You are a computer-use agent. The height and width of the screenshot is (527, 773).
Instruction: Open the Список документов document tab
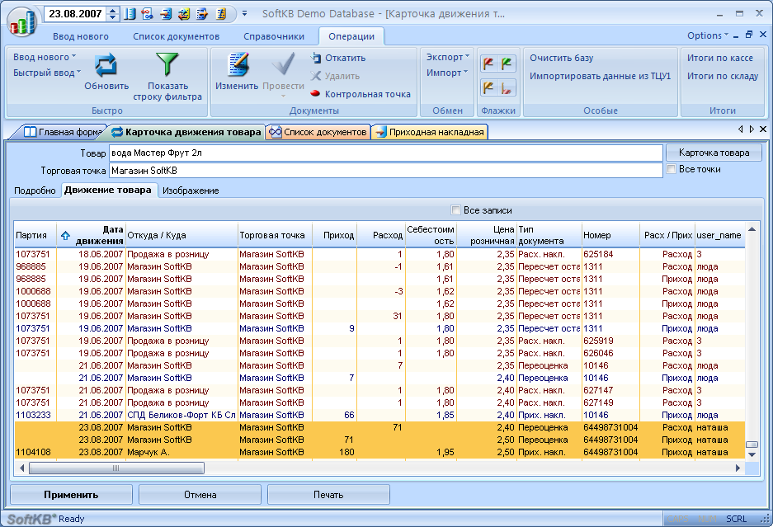[x=318, y=132]
